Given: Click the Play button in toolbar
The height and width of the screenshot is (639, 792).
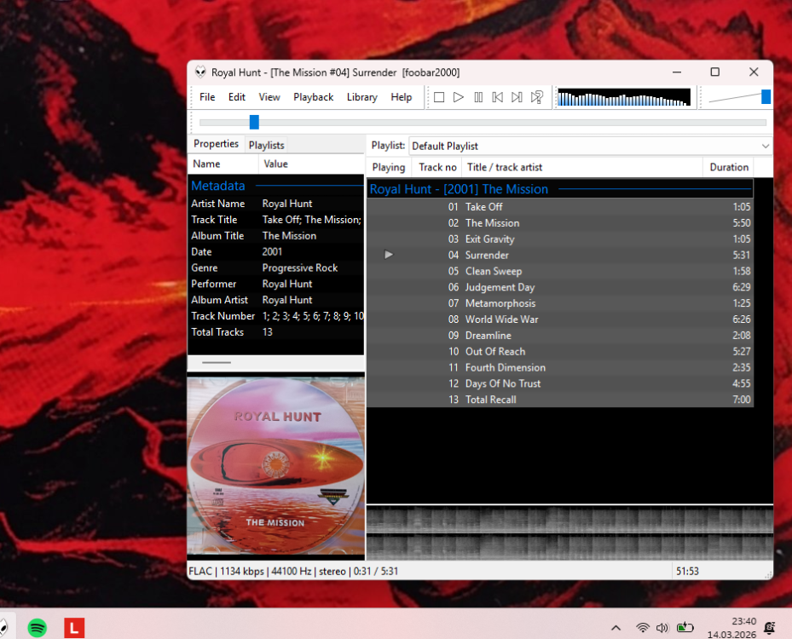Looking at the screenshot, I should (x=458, y=97).
